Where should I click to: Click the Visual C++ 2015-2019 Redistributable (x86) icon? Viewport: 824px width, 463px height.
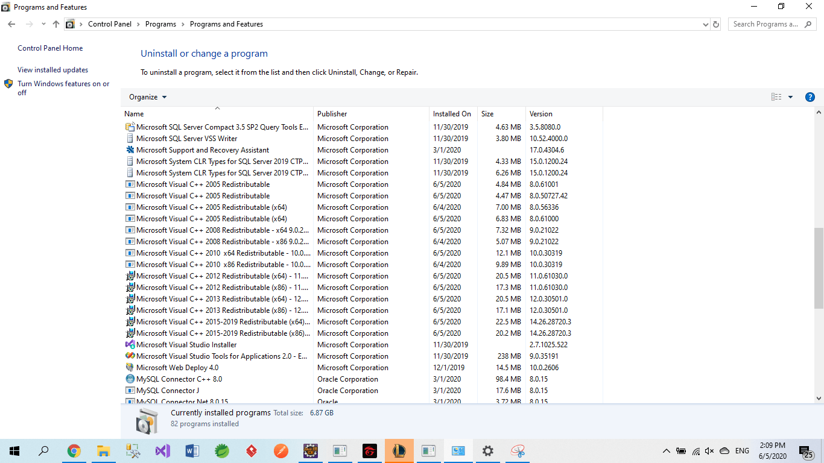130,333
